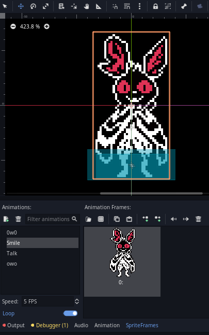Delete the selected animation frame
Screen dimensions: 209x335
click(198, 219)
